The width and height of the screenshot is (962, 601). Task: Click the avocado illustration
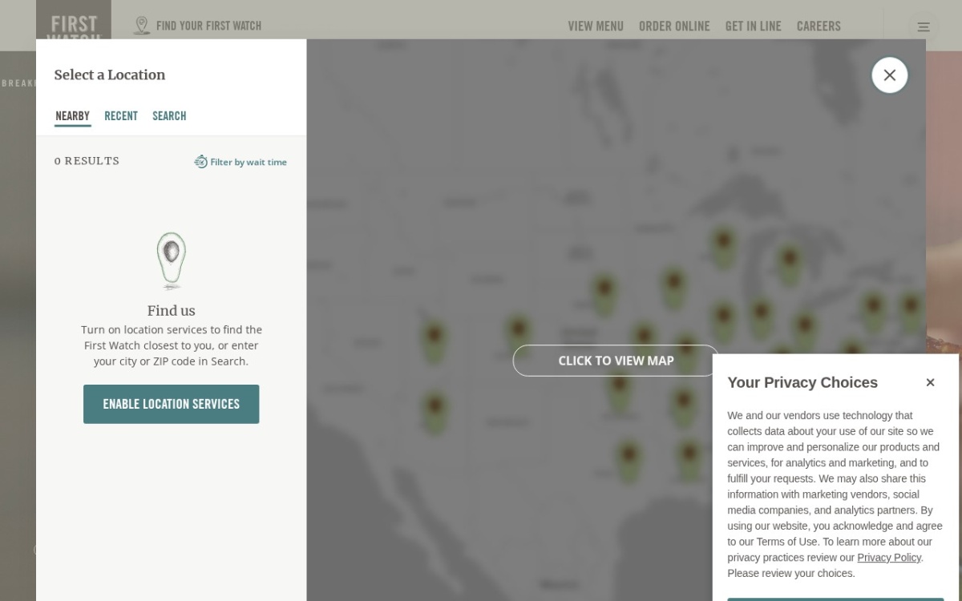click(x=171, y=261)
